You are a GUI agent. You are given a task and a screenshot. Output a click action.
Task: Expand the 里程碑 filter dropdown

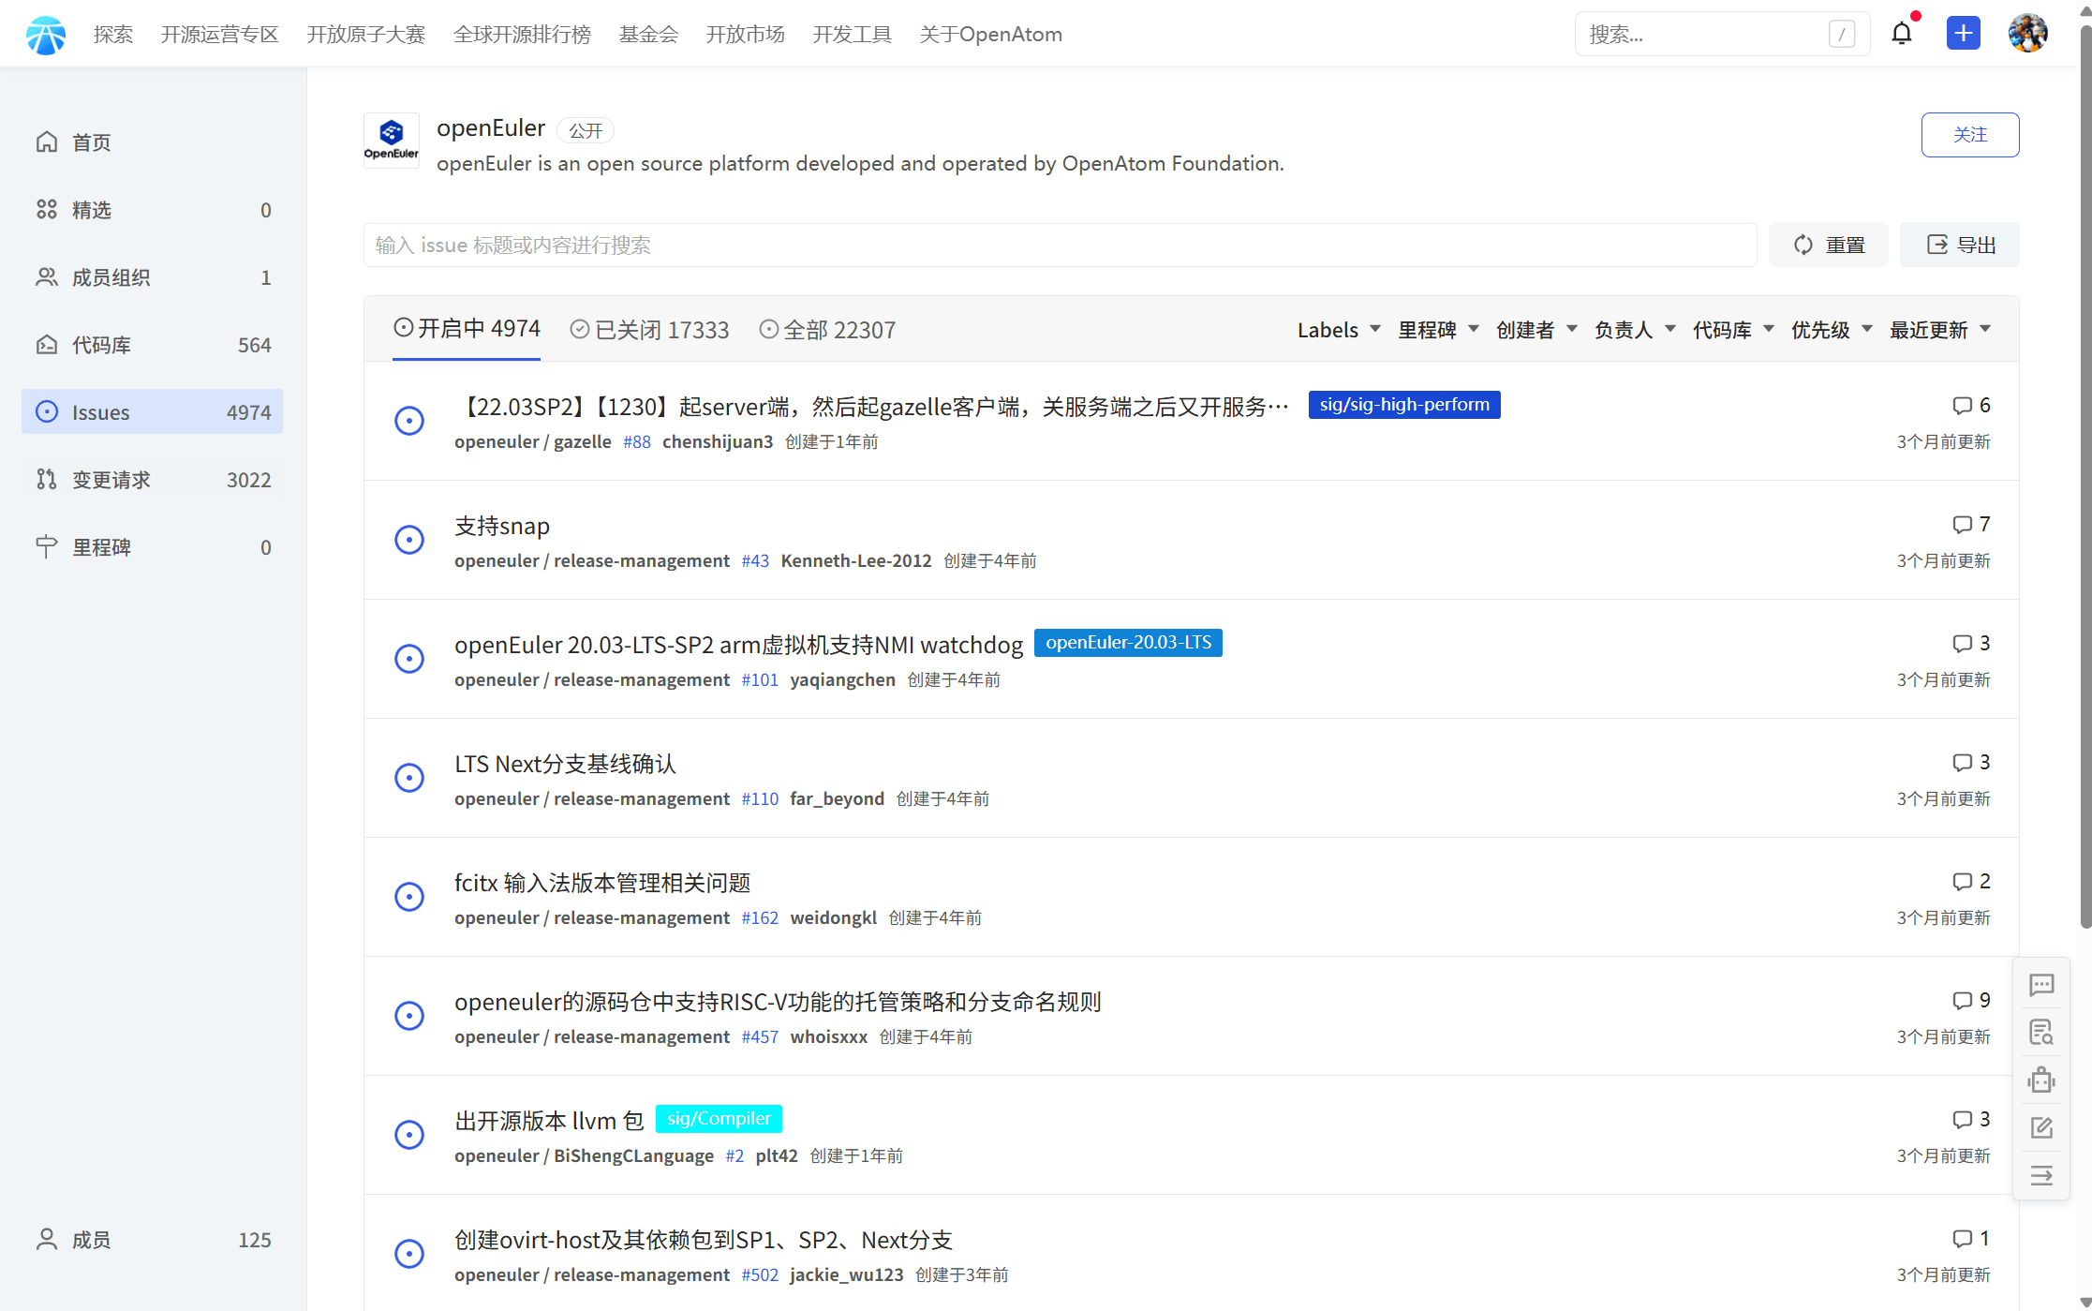1438,330
